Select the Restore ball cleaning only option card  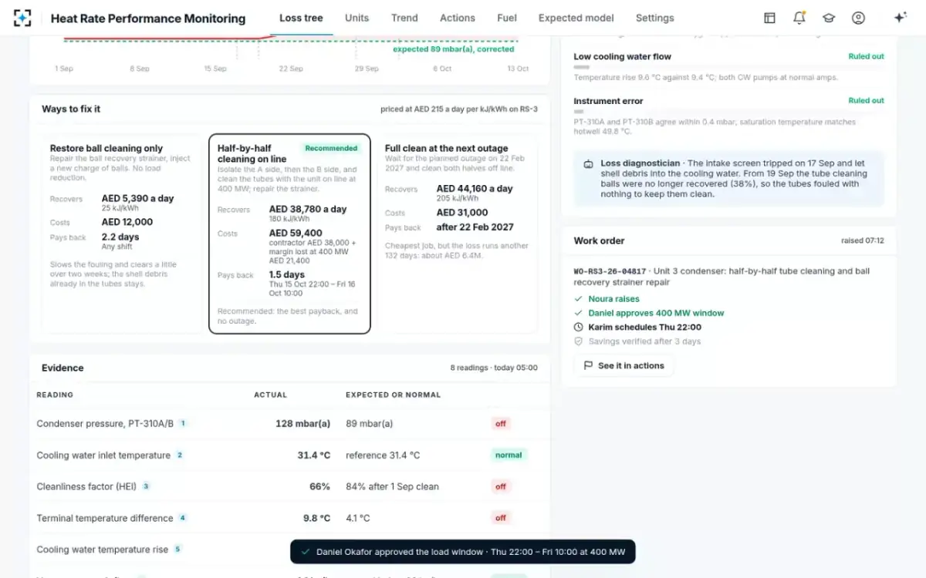tap(121, 234)
